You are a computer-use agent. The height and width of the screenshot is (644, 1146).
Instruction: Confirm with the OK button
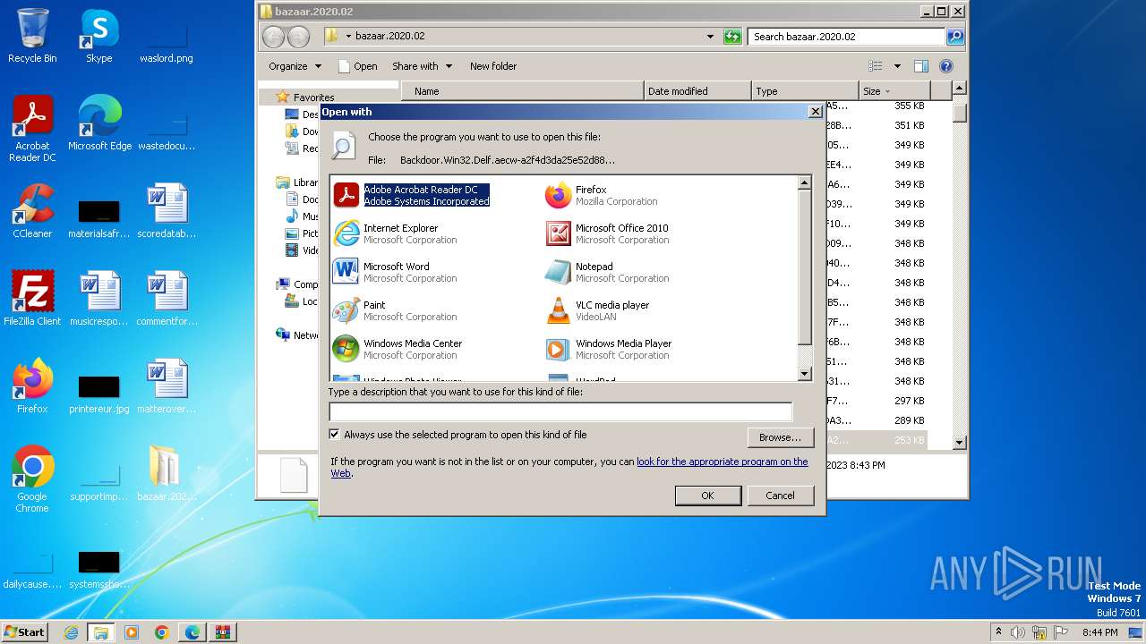coord(707,496)
